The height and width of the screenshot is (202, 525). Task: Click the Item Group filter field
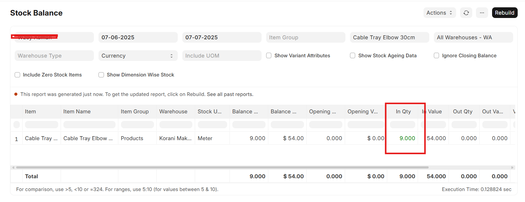tap(306, 37)
